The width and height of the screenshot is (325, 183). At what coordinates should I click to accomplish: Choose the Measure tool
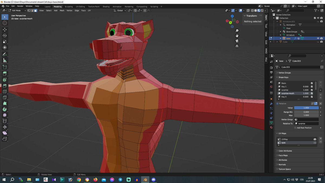pos(5,60)
